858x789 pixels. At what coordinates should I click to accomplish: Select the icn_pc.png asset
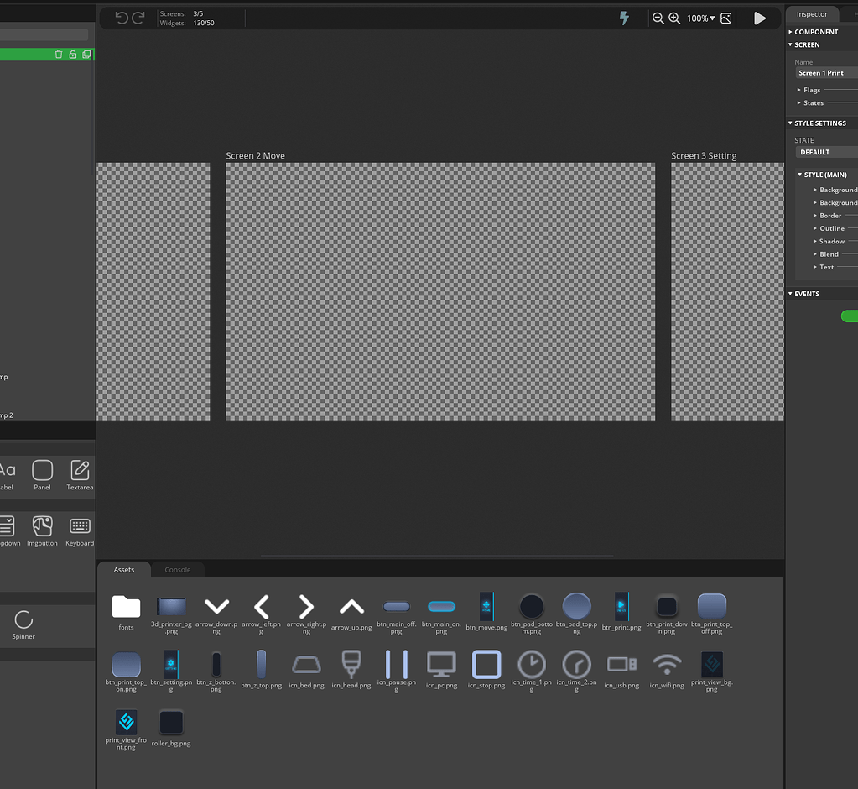(x=442, y=670)
